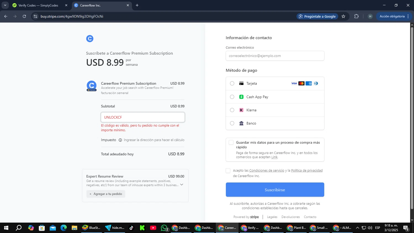Open the Contacto footer link

pyautogui.click(x=310, y=217)
